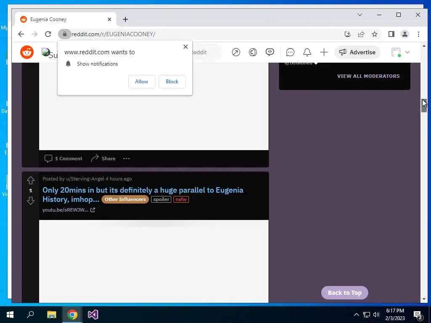This screenshot has width=431, height=323.
Task: Click the share page icon
Action: tap(361, 34)
